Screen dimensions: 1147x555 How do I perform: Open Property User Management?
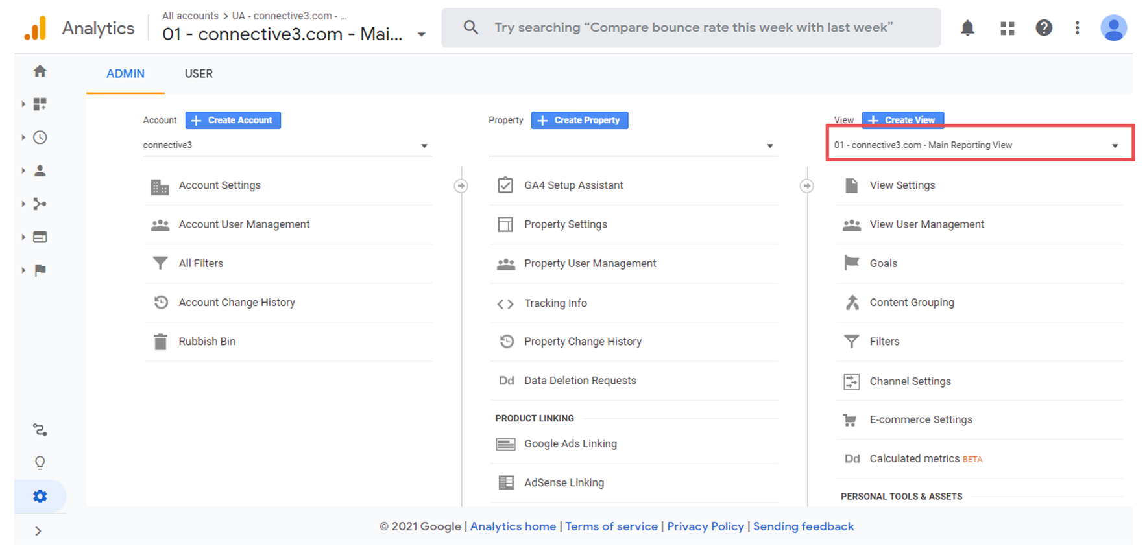(634, 263)
